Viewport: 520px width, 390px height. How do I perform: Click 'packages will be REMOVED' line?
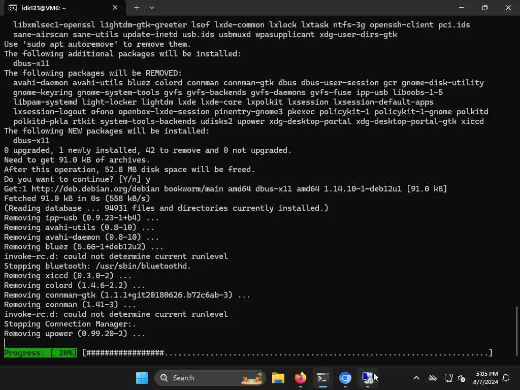(93, 73)
